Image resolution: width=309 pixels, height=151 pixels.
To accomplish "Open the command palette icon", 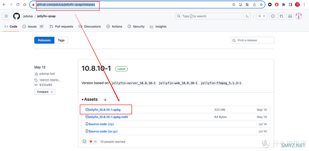I will [247, 16].
